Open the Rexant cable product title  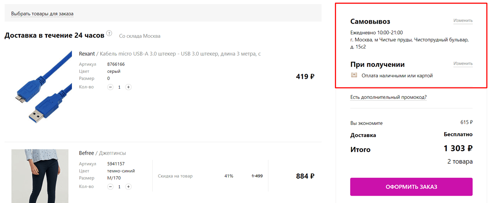(169, 54)
